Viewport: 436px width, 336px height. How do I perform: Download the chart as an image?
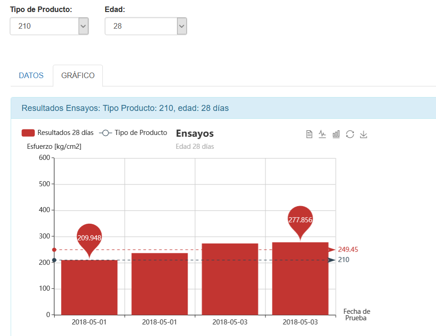coord(364,134)
